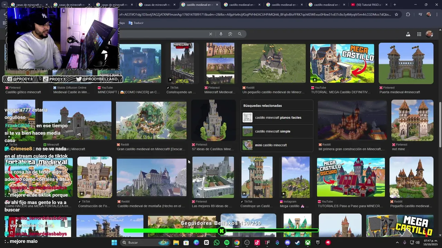This screenshot has width=442, height=248.
Task: Open CapCut from the taskbar
Action: [x=206, y=242]
